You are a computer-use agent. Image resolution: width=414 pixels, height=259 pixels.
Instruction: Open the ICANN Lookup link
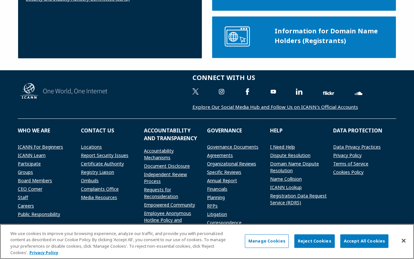point(286,187)
